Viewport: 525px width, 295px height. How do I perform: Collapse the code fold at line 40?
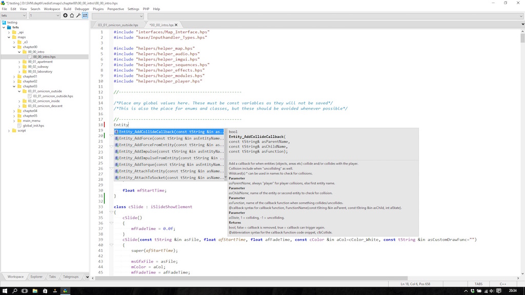point(111,245)
